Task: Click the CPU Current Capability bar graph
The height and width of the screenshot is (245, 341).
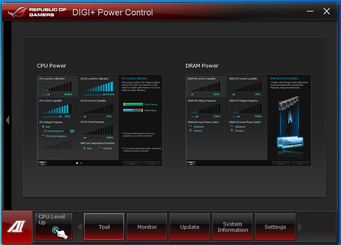Action: pyautogui.click(x=57, y=109)
